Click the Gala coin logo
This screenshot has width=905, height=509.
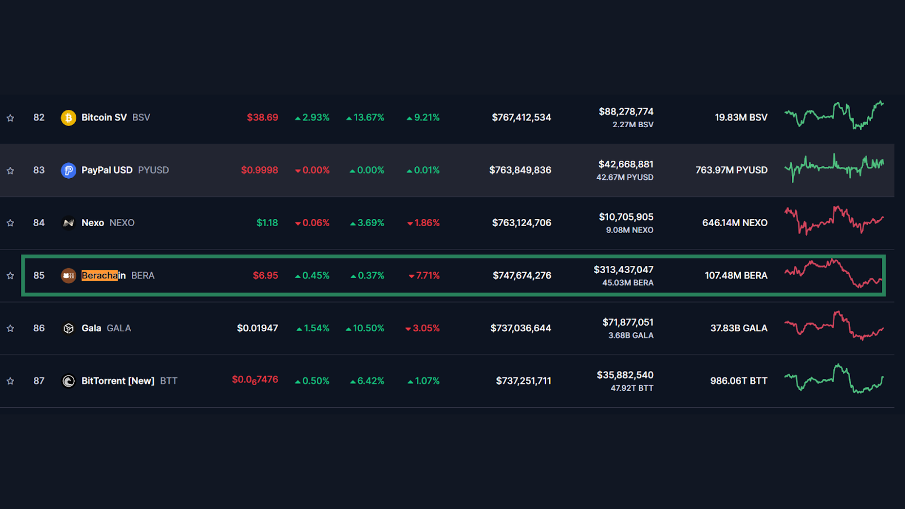pos(68,328)
